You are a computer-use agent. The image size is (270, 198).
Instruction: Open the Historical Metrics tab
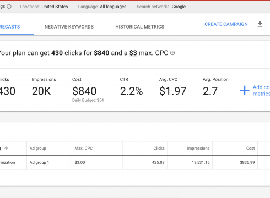[140, 27]
